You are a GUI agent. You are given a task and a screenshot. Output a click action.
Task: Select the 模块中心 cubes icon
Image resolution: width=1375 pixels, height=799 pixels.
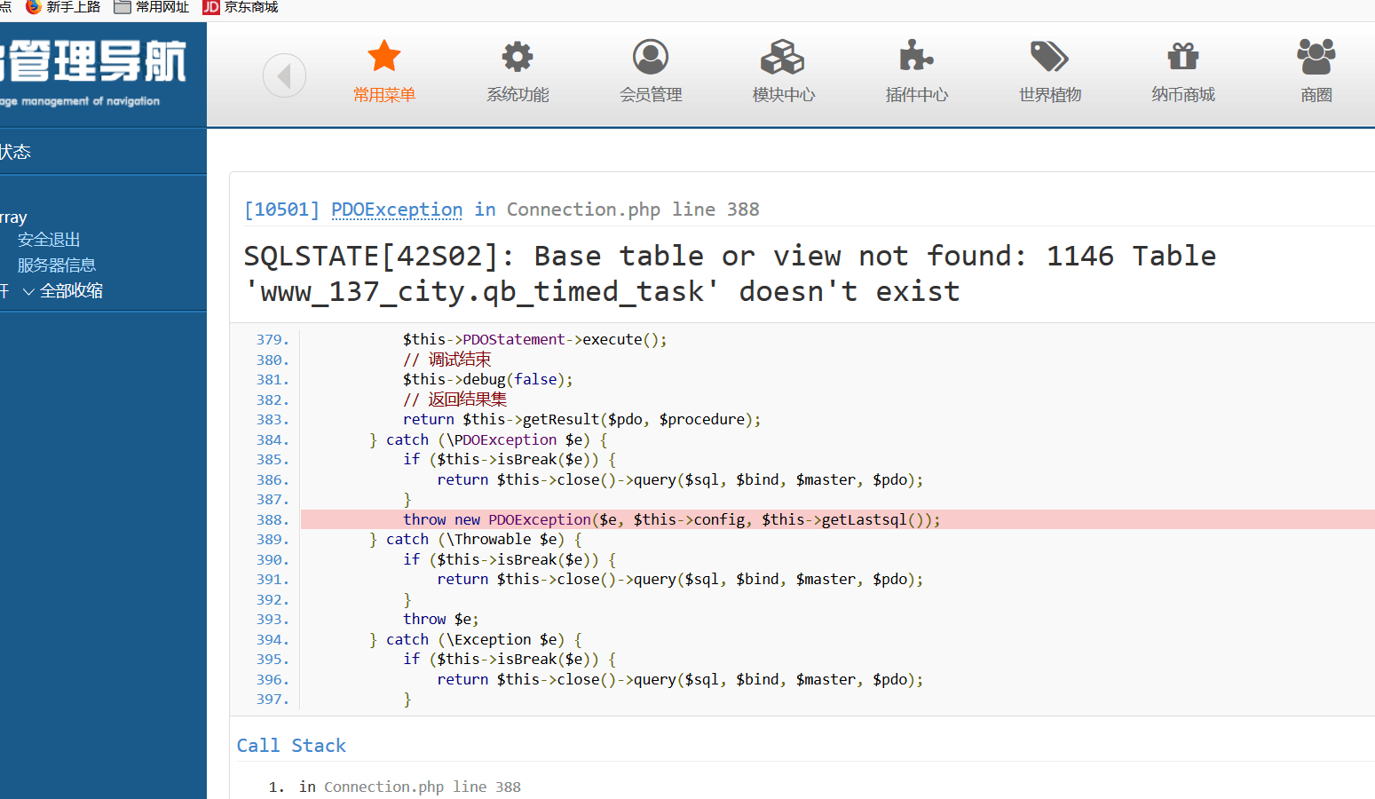point(782,57)
